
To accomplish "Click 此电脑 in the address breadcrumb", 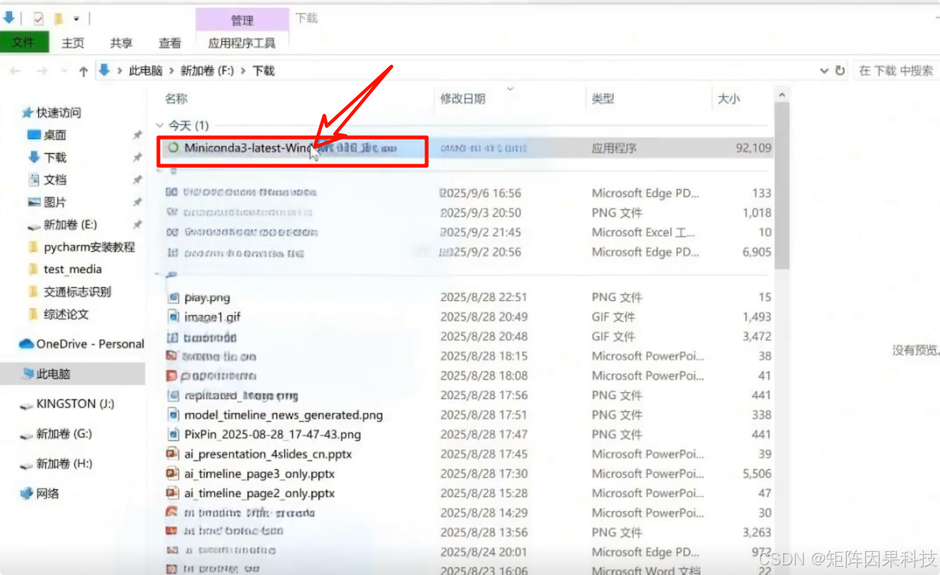I will [146, 71].
